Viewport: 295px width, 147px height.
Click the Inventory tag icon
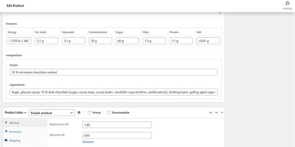[x=6, y=131]
